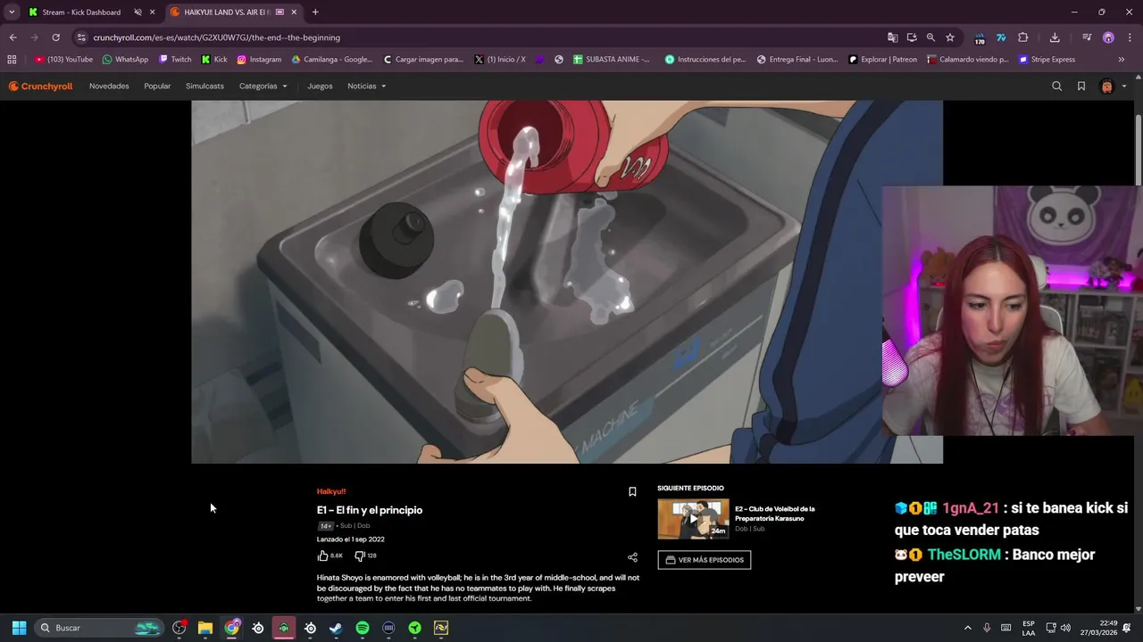Like the episode with thumbs-up icon
This screenshot has height=642, width=1143.
(x=322, y=556)
